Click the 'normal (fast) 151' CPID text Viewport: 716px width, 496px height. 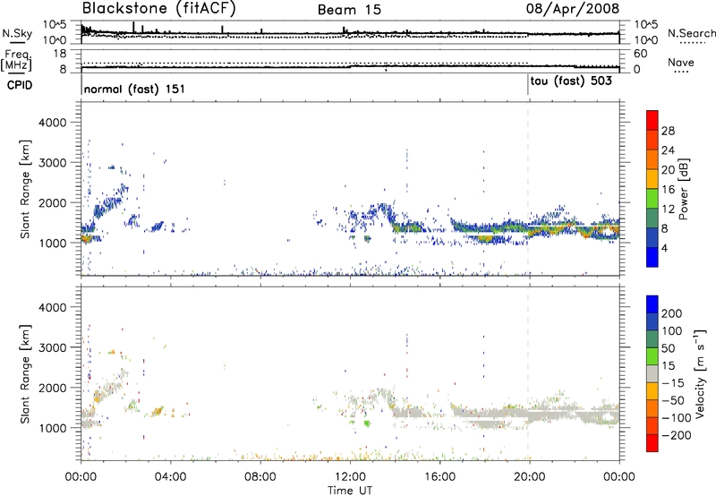click(134, 89)
